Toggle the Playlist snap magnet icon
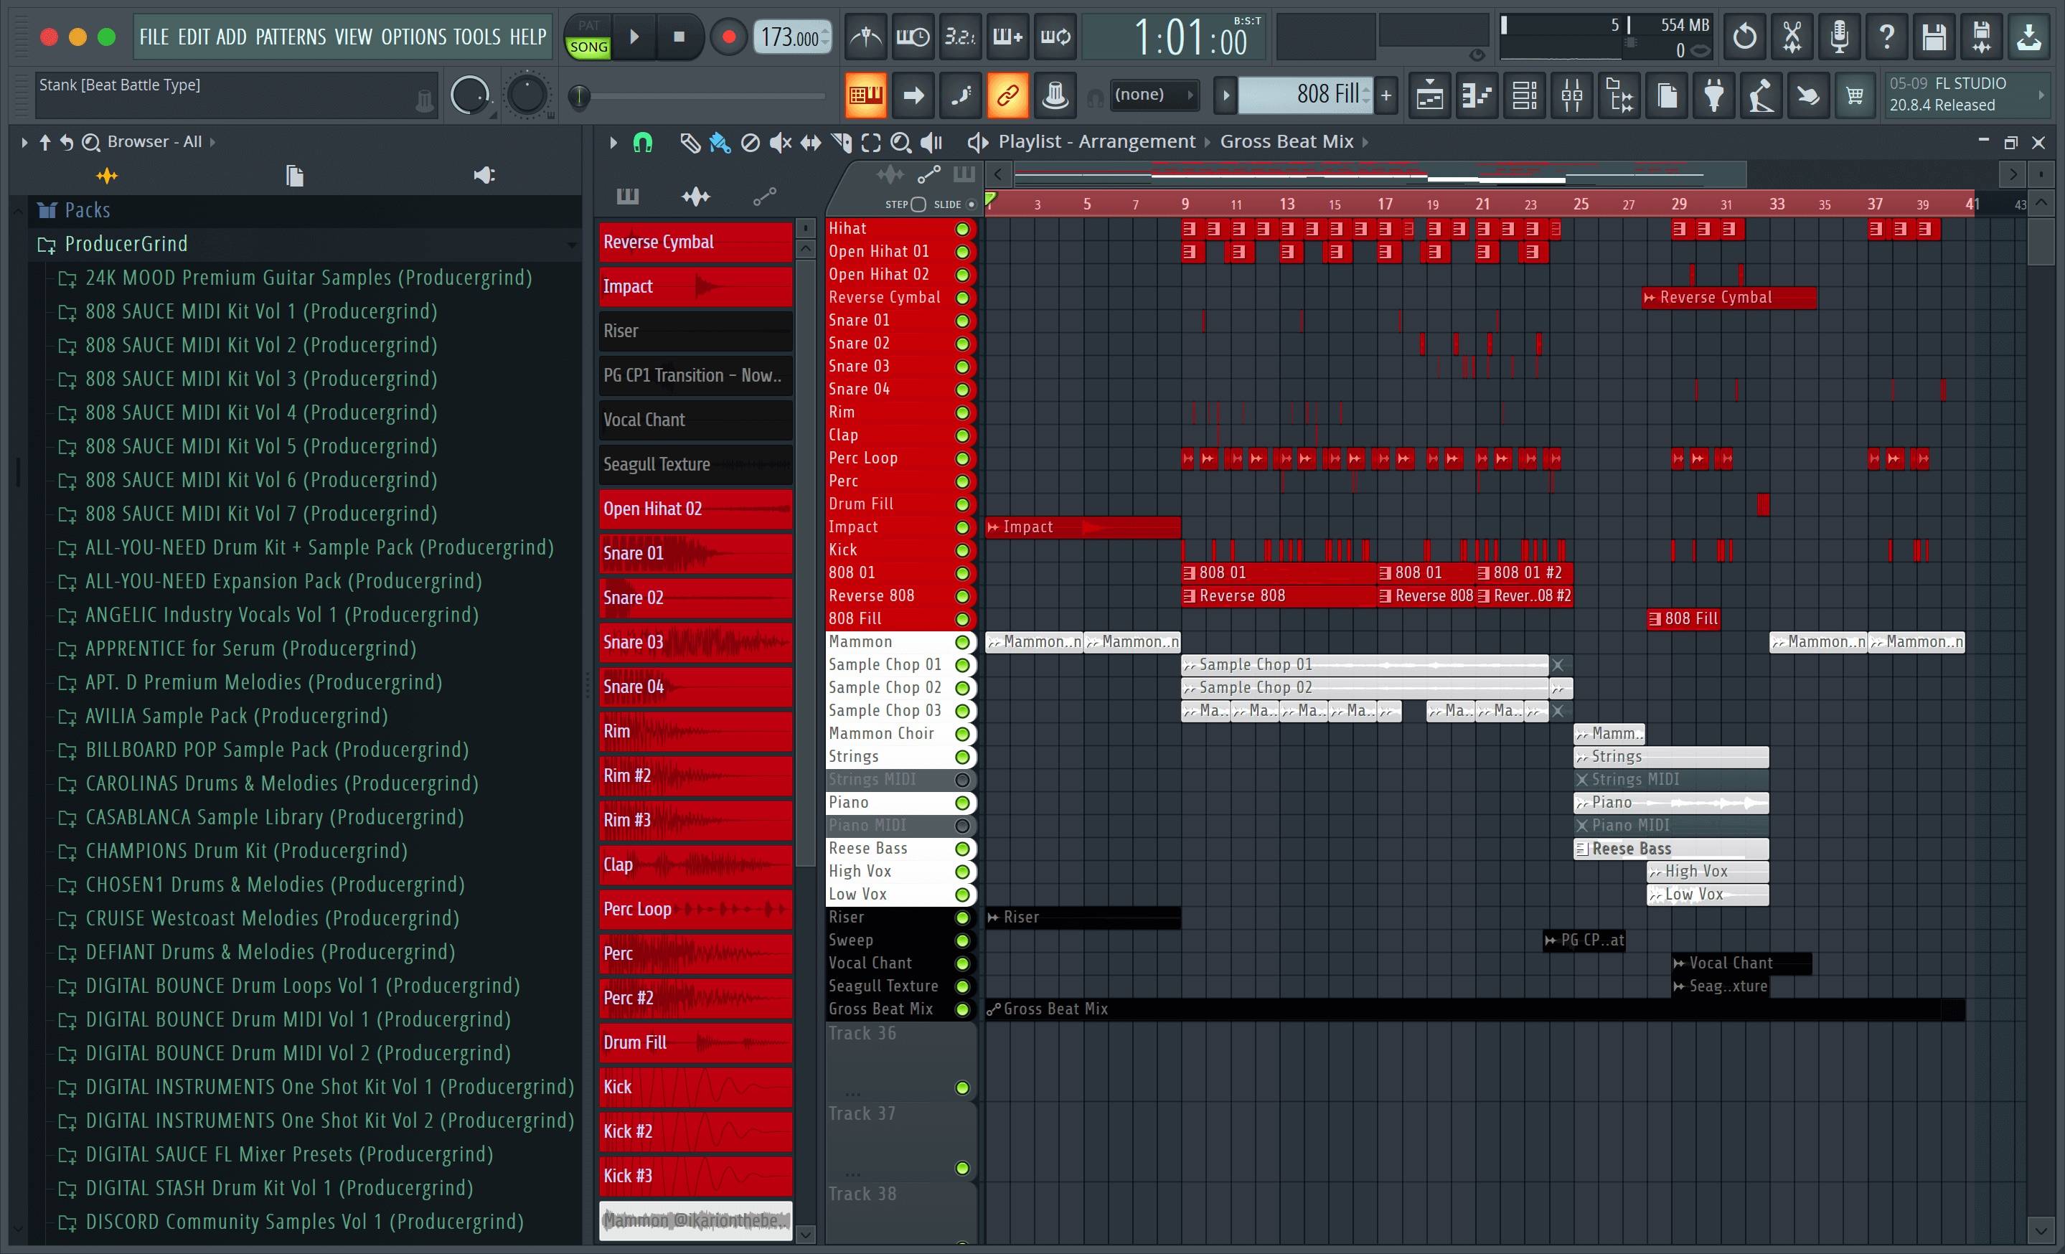The height and width of the screenshot is (1254, 2065). point(642,143)
